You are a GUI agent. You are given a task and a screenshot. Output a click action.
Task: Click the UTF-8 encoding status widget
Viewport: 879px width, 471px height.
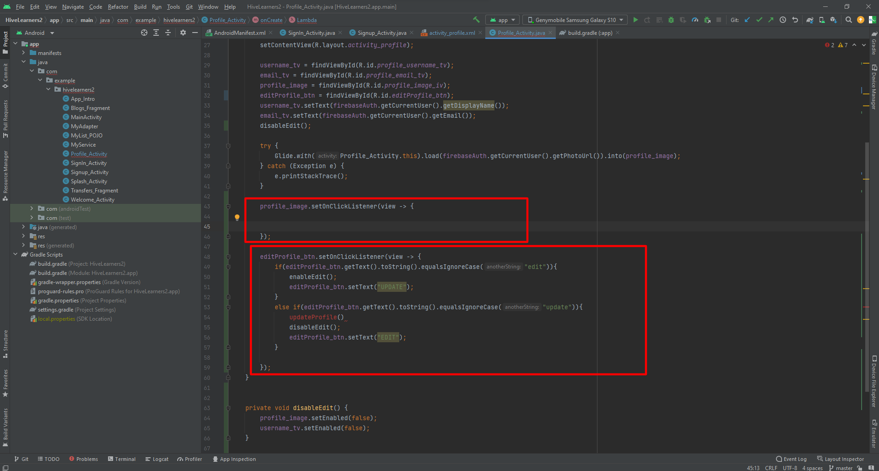click(790, 468)
